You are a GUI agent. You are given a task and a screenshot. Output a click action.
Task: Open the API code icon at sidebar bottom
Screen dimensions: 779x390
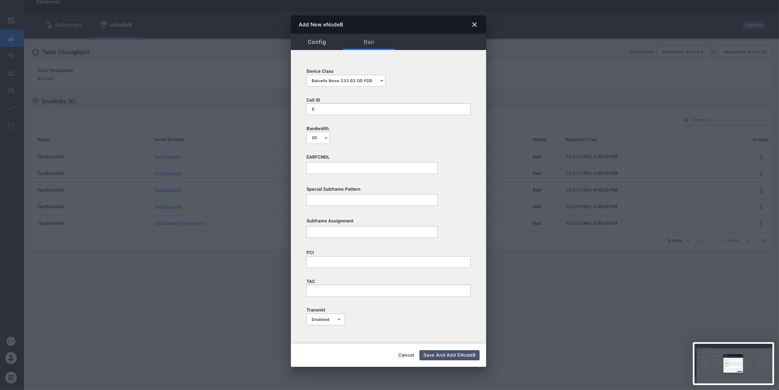point(11,341)
